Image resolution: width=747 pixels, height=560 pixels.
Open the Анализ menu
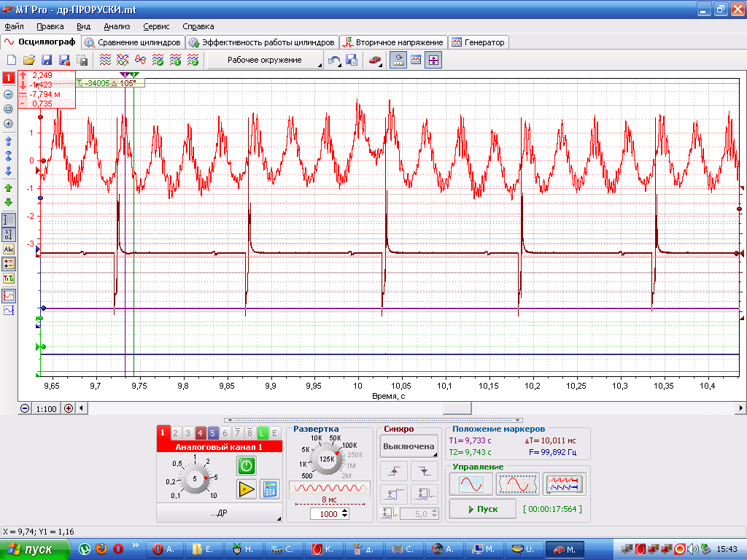[x=117, y=27]
